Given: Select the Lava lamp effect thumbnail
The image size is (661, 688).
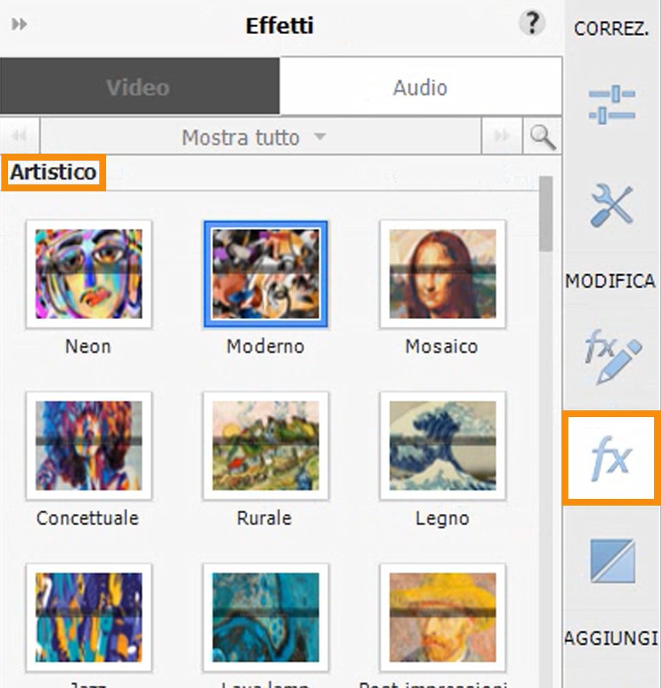Looking at the screenshot, I should tap(265, 617).
